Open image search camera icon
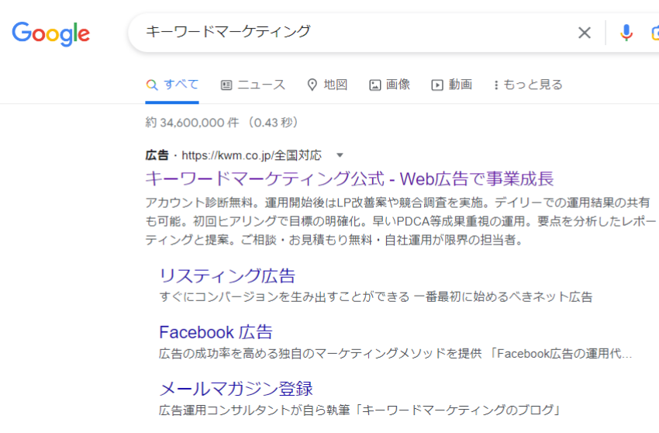 [655, 33]
